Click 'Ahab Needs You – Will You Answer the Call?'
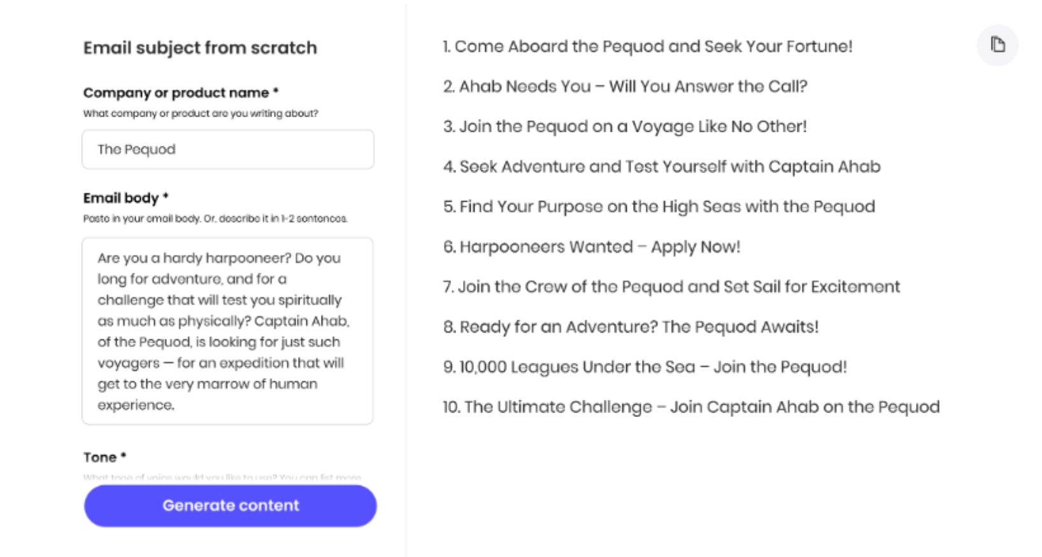This screenshot has width=1042, height=557. 624,86
